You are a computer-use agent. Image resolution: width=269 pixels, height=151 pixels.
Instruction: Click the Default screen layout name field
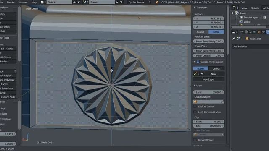(59, 2)
